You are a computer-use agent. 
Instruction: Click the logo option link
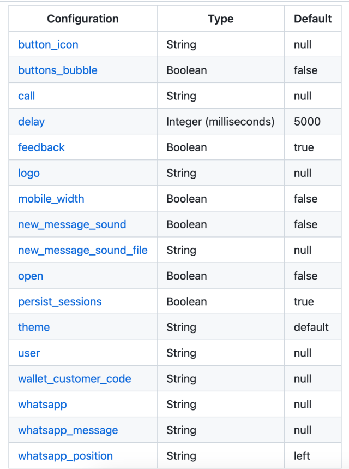pyautogui.click(x=29, y=173)
